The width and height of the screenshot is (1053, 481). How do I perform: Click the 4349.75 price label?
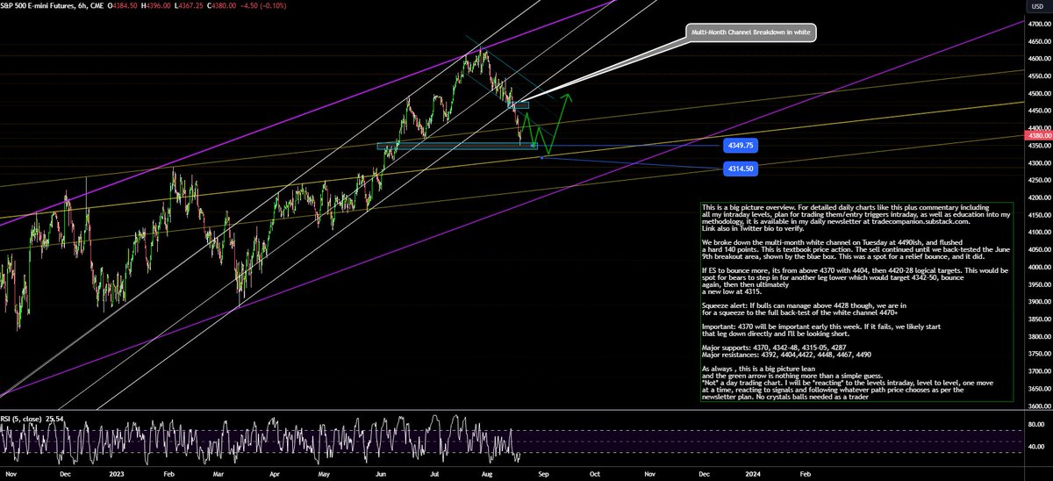click(x=742, y=144)
